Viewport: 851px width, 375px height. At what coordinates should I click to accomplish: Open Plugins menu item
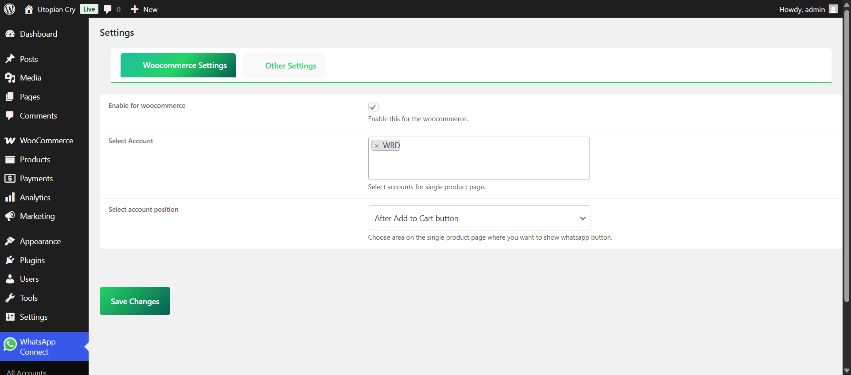coord(44,260)
